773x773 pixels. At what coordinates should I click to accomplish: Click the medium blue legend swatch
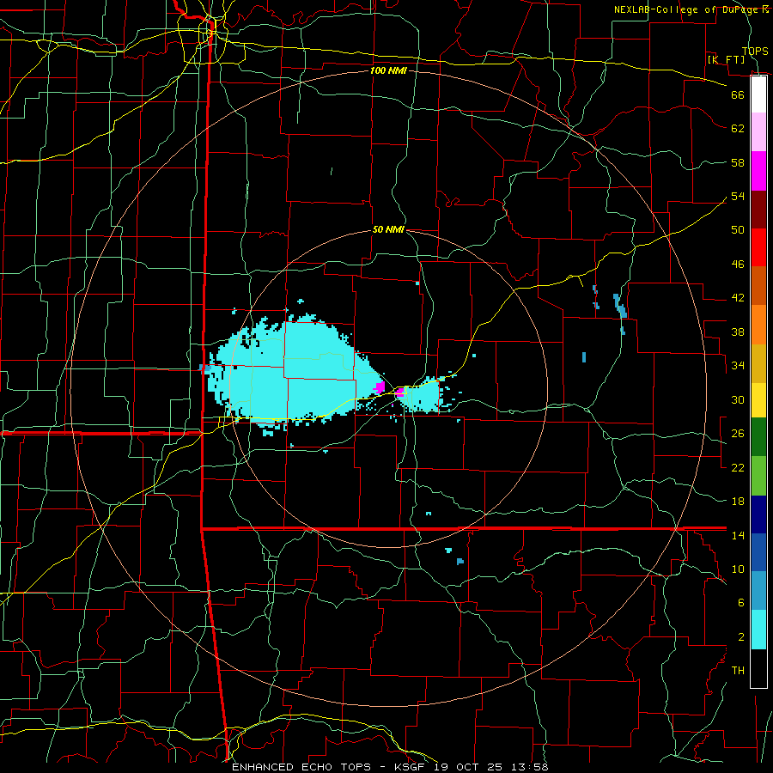tap(758, 552)
